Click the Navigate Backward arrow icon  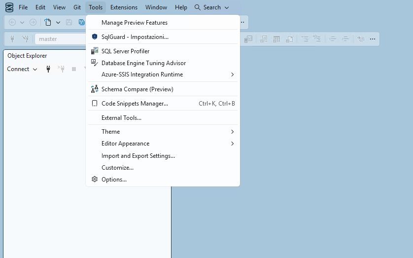click(12, 22)
